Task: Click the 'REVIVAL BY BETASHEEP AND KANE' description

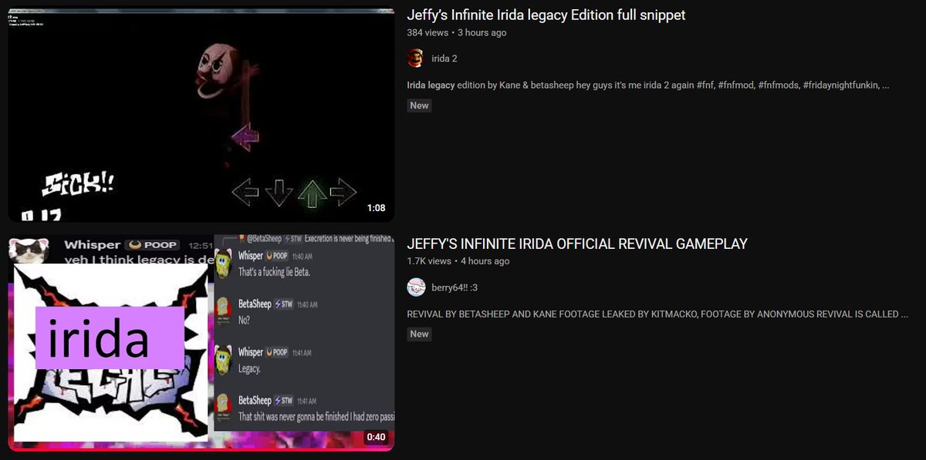Action: 657,314
